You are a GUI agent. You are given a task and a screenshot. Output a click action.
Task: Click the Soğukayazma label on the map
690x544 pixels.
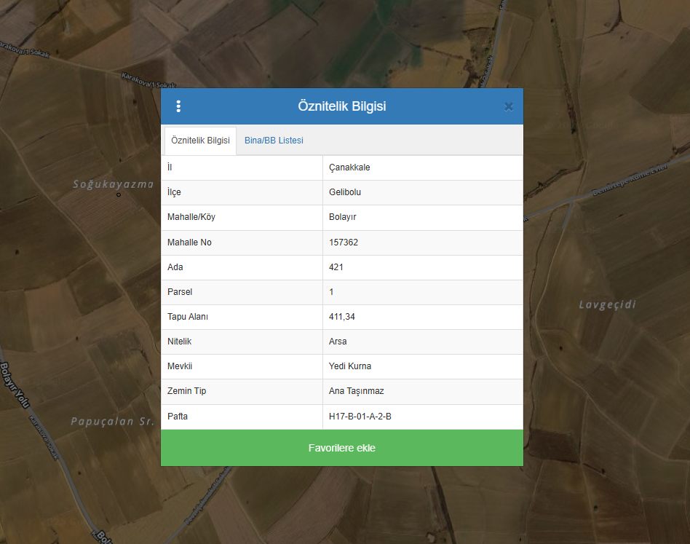[113, 184]
